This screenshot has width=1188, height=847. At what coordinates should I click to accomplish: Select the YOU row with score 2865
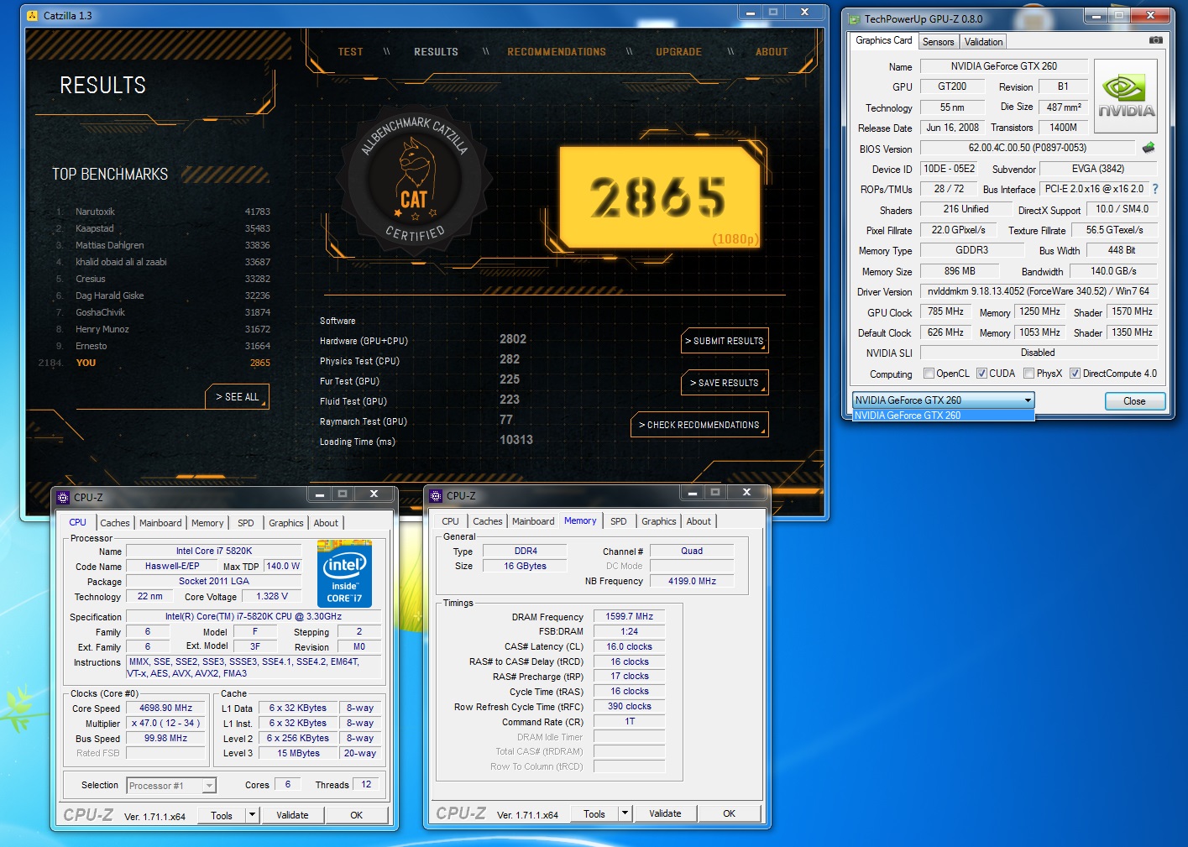click(x=154, y=363)
